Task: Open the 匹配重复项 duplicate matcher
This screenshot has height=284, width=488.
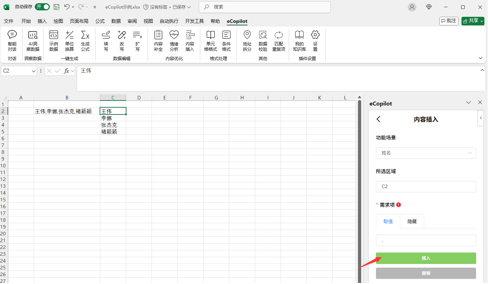Action: (x=279, y=41)
